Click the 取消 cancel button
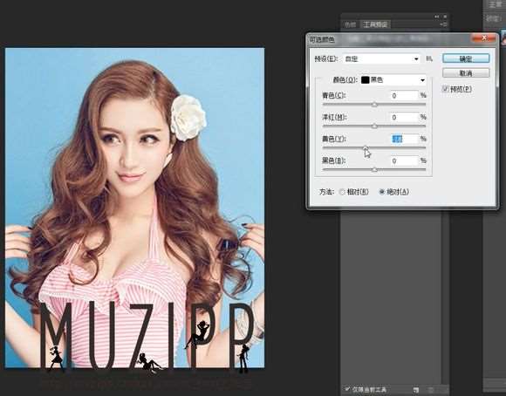Screen dimensions: 506x396 [x=466, y=73]
